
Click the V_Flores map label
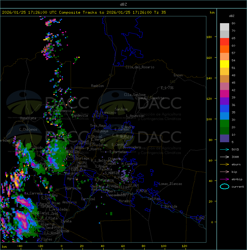point(45,239)
